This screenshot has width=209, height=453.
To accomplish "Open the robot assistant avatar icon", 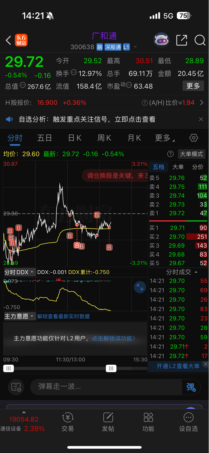I will (161, 40).
